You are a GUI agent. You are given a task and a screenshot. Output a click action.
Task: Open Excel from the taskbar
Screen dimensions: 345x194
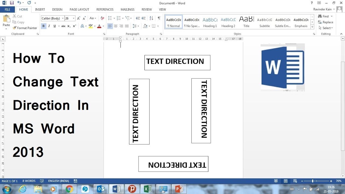coord(147,189)
